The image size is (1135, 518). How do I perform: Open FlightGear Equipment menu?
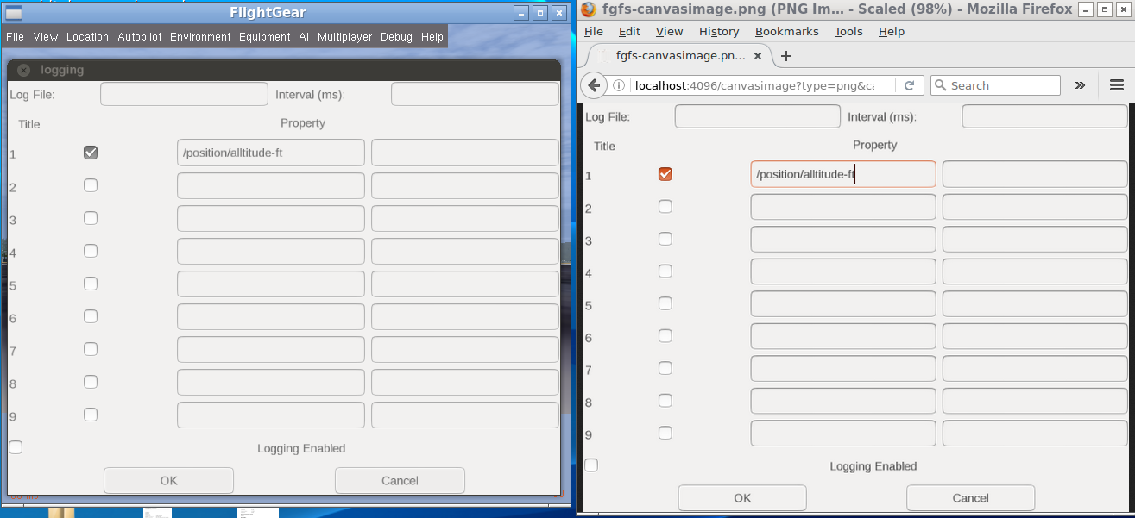point(265,37)
